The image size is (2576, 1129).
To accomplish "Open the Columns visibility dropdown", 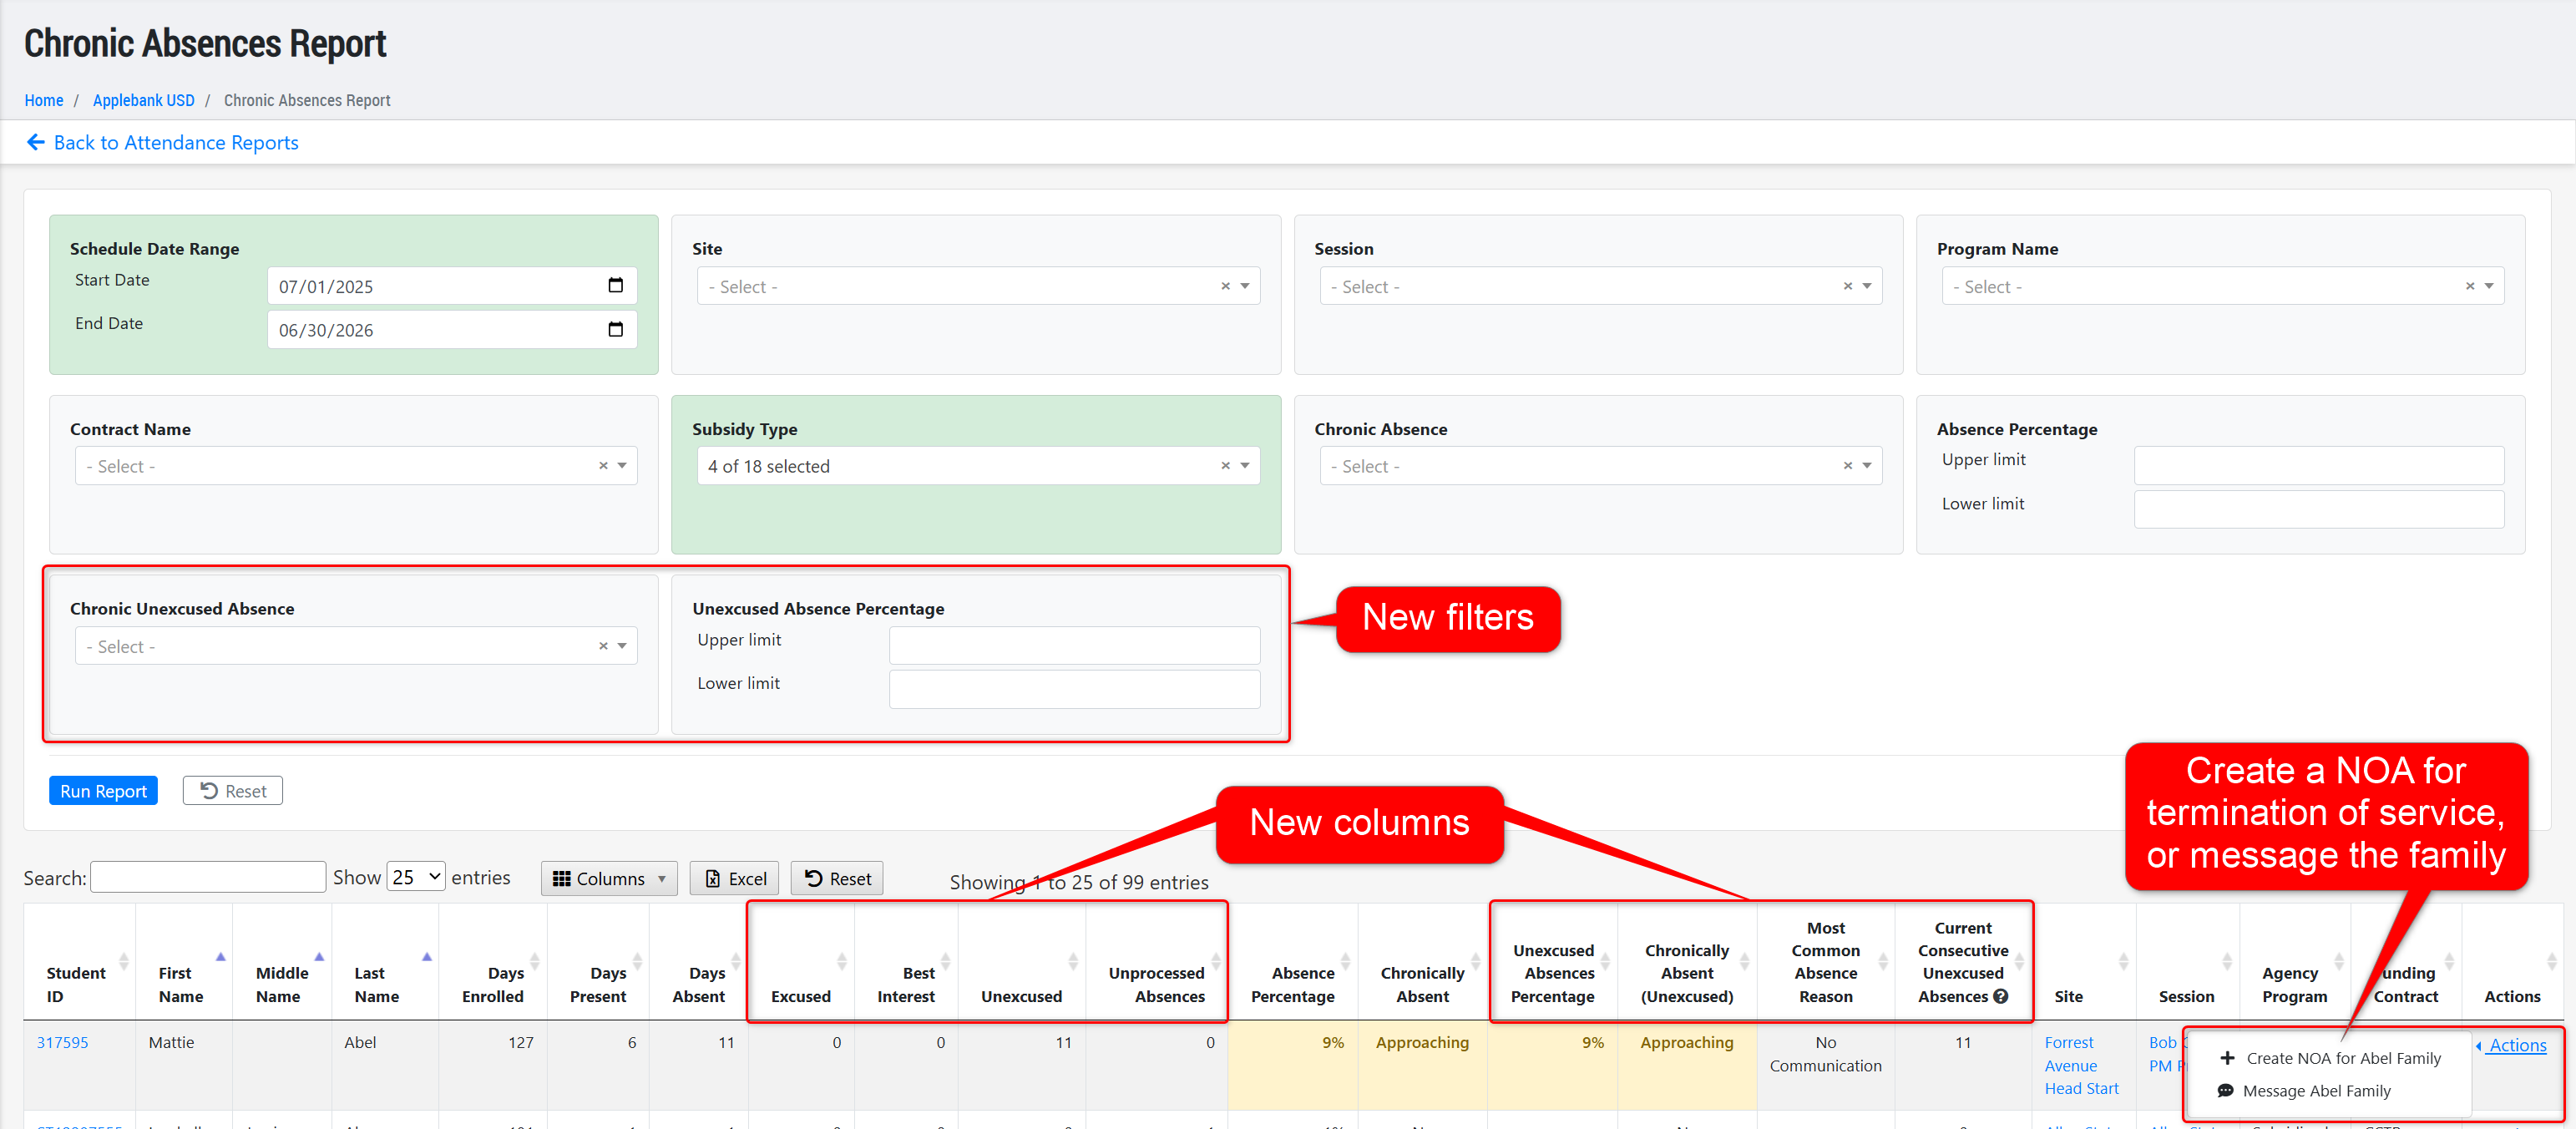I will click(x=609, y=878).
